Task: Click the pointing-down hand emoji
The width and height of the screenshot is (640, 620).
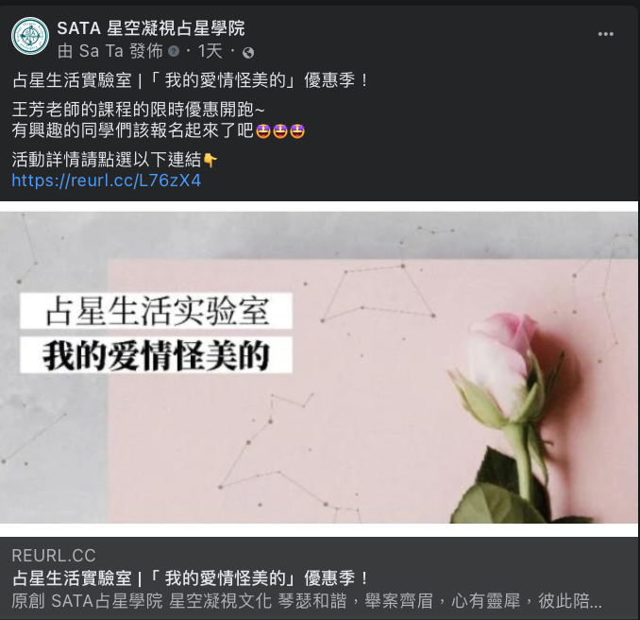Action: click(211, 161)
